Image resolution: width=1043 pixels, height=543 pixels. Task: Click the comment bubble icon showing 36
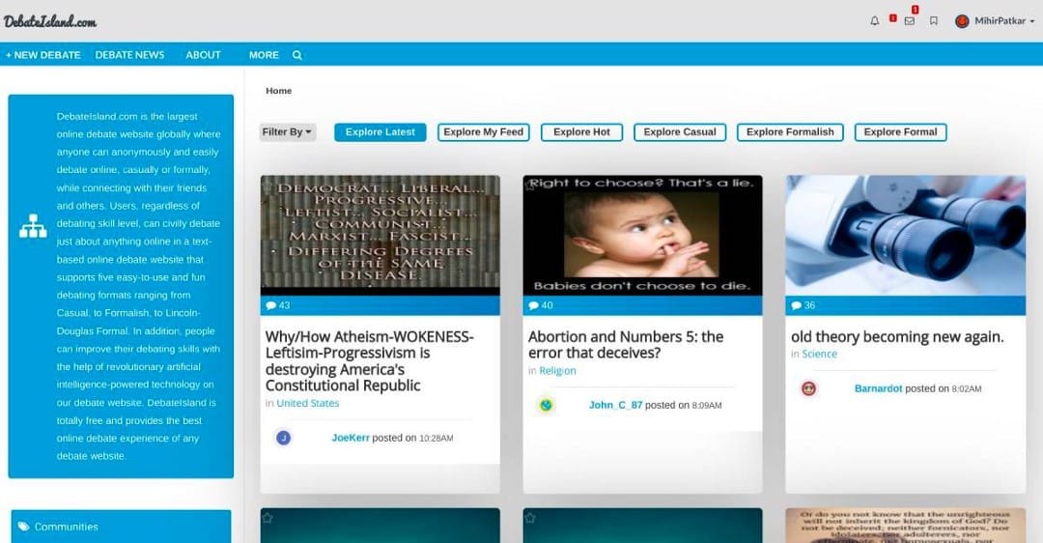(x=796, y=305)
